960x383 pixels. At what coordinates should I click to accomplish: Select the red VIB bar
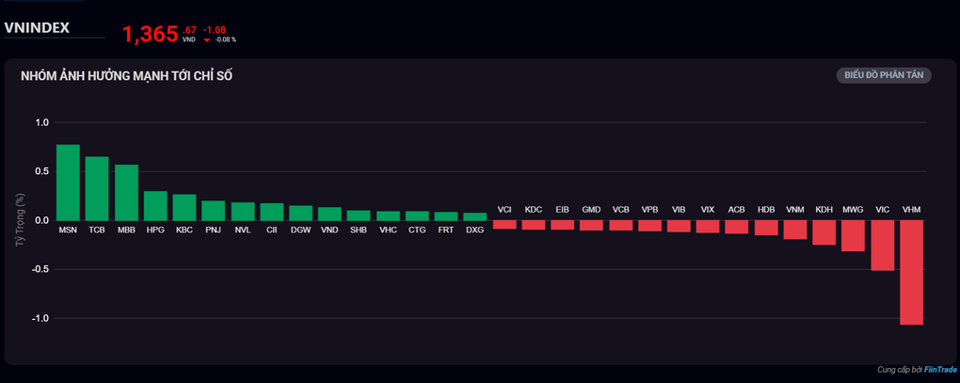pos(679,227)
